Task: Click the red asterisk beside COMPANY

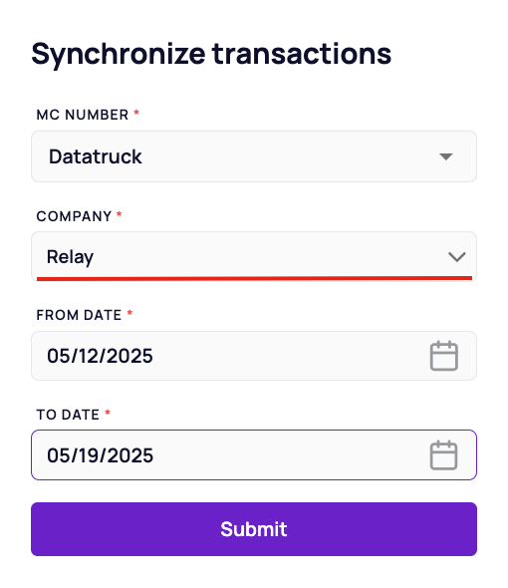Action: 120,214
